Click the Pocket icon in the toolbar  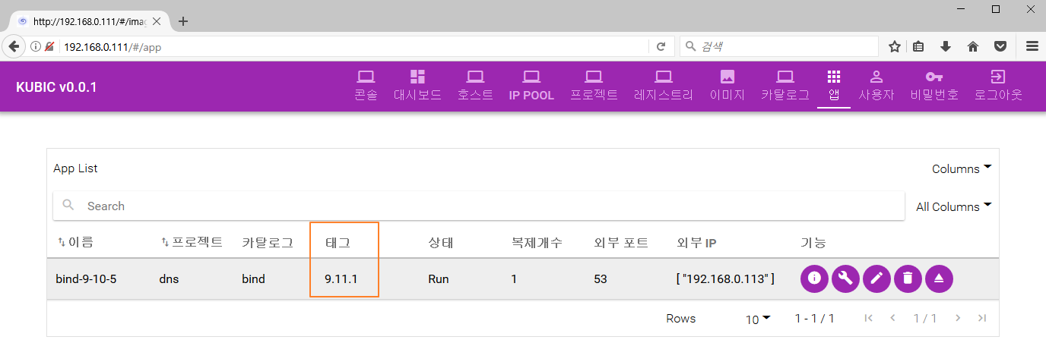[1001, 46]
